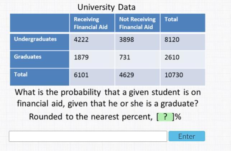
Task: Click the Total column header
Action: [171, 19]
